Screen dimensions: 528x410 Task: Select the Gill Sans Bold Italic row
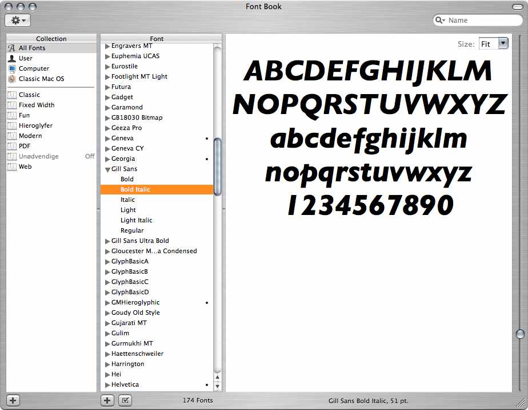(x=157, y=189)
